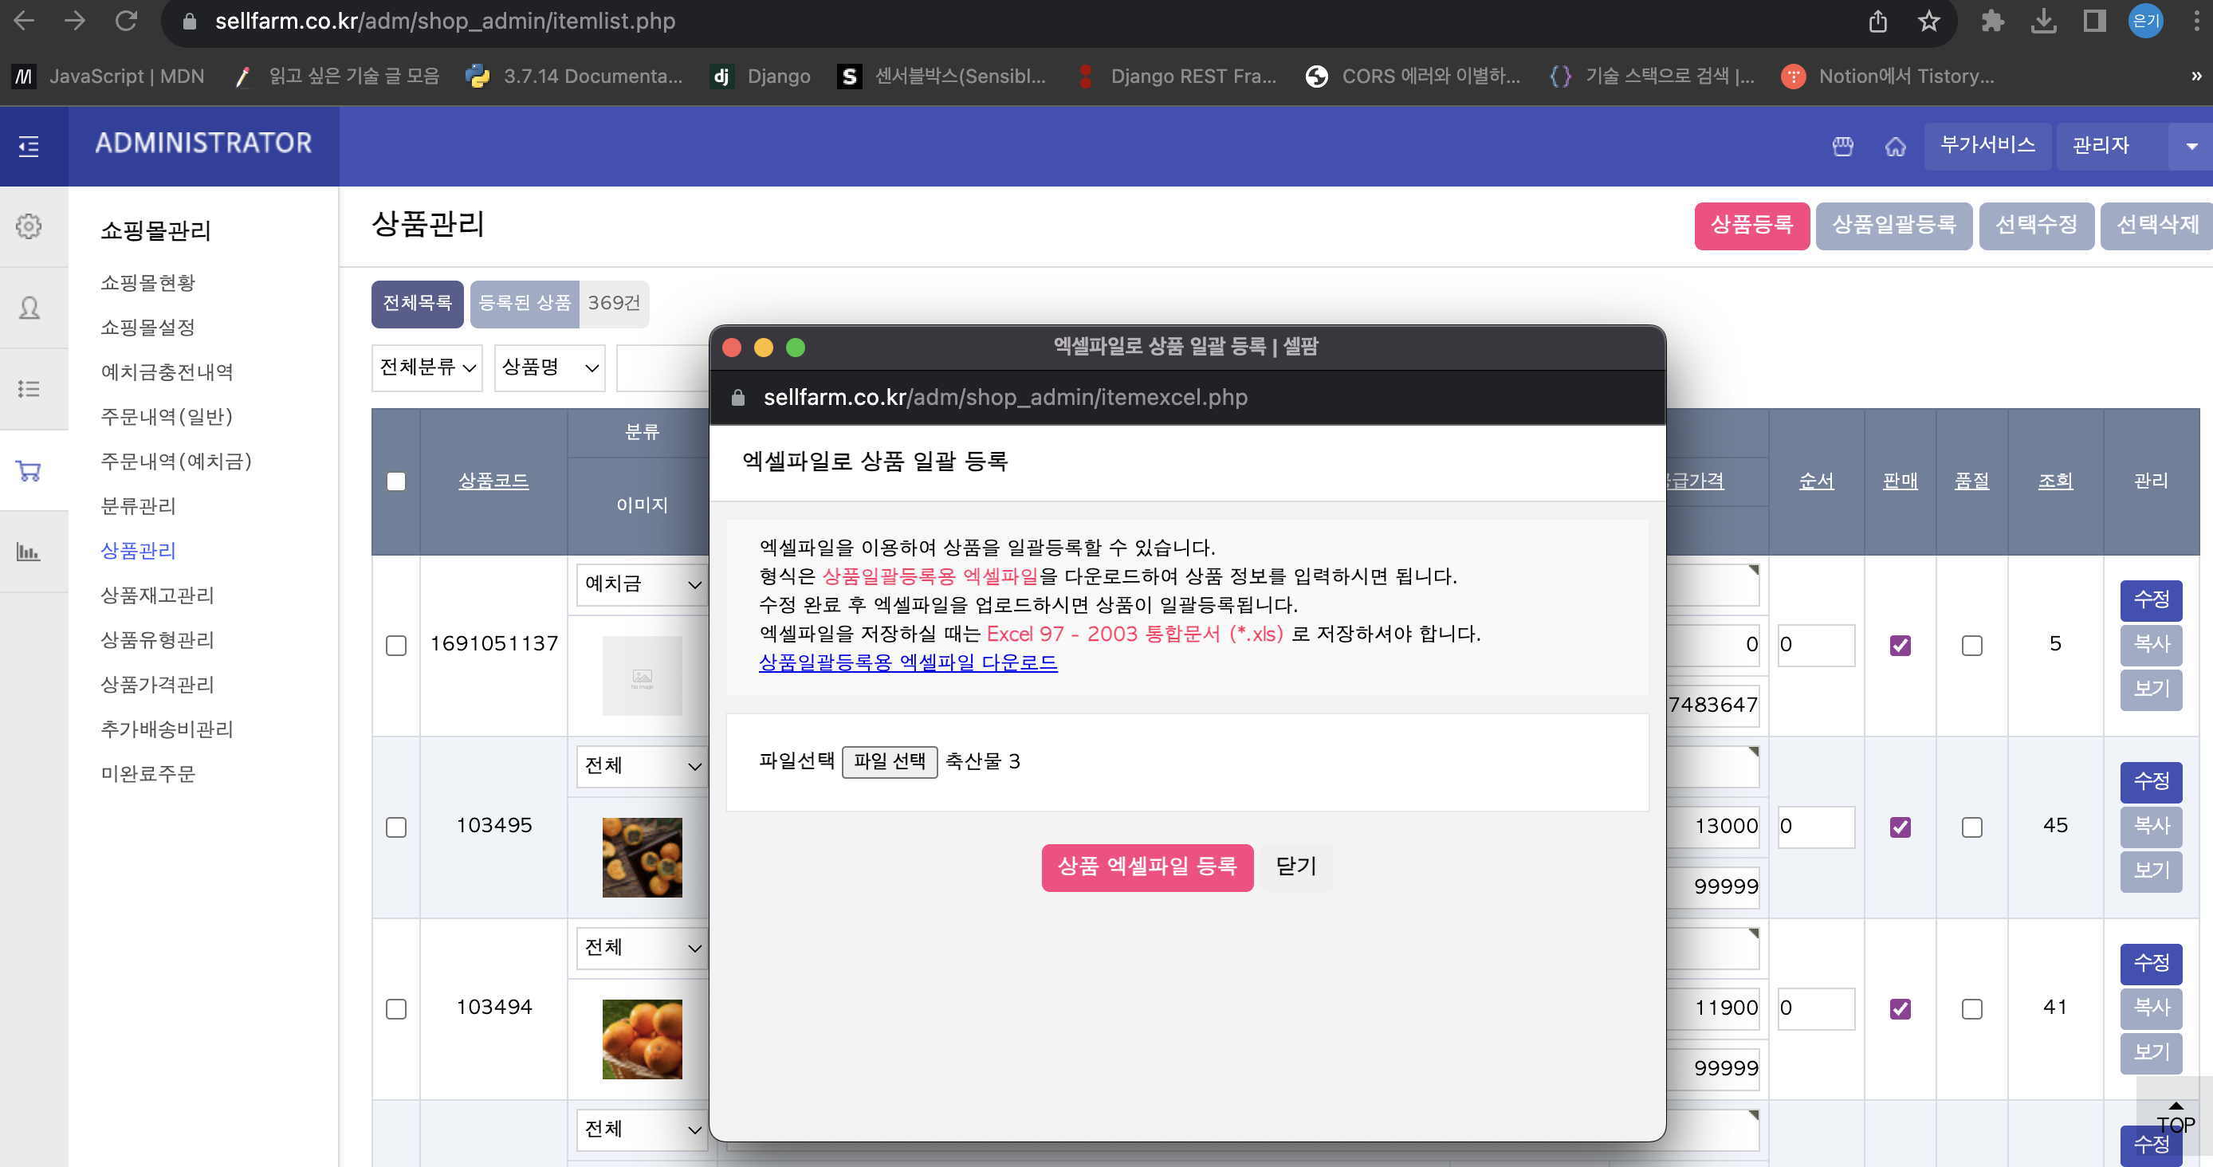The image size is (2213, 1167).
Task: Click the 상품 엑셀파일 등록 button
Action: (x=1147, y=866)
